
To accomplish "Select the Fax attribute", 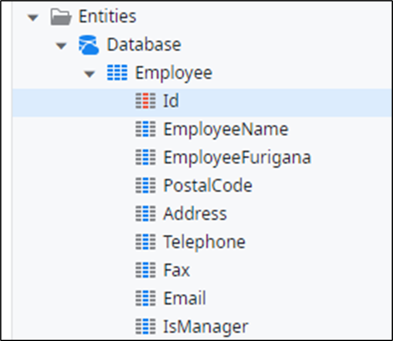I will tap(176, 270).
